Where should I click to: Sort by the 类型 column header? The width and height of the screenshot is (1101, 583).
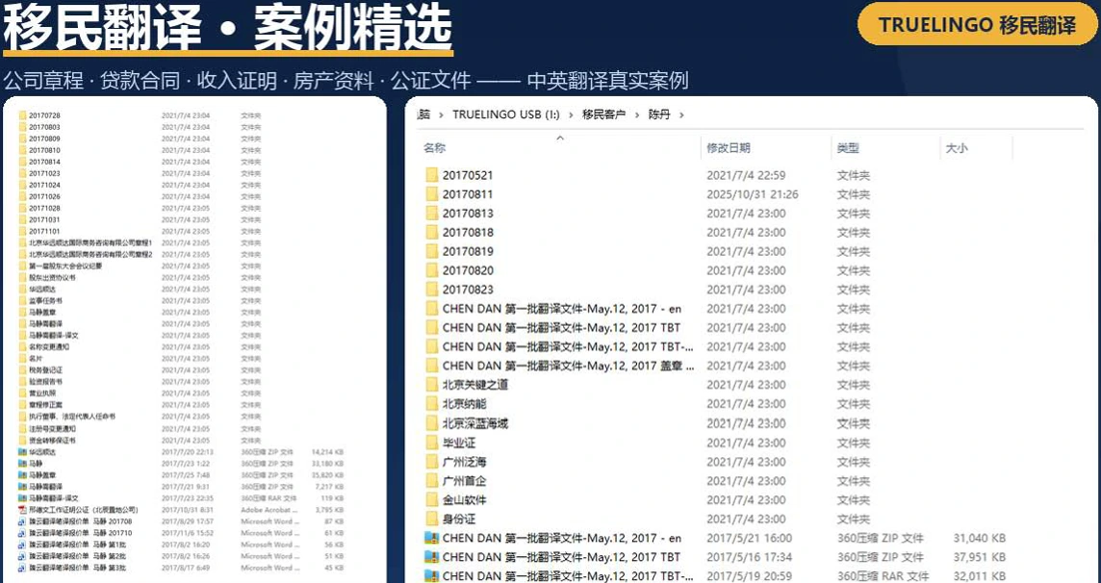tap(848, 148)
